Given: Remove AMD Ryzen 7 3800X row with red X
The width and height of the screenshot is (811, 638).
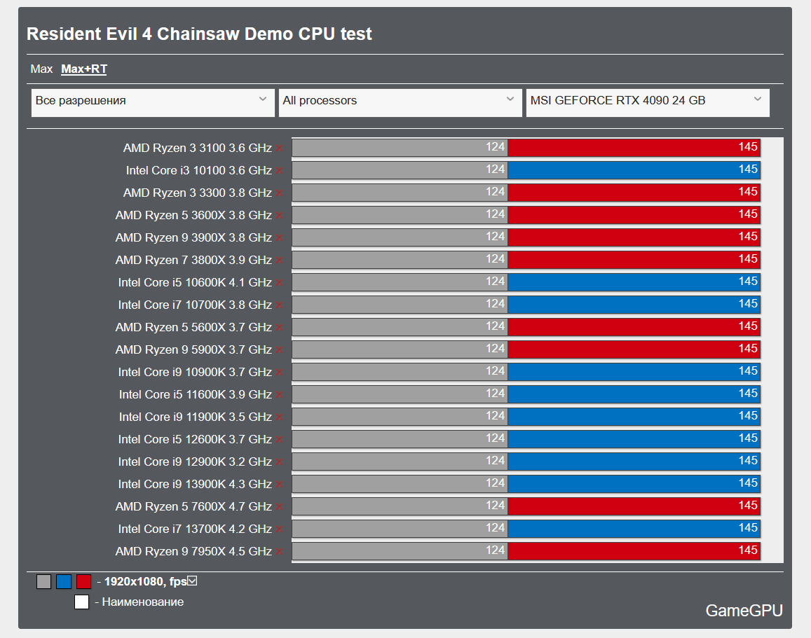Looking at the screenshot, I should tap(279, 261).
